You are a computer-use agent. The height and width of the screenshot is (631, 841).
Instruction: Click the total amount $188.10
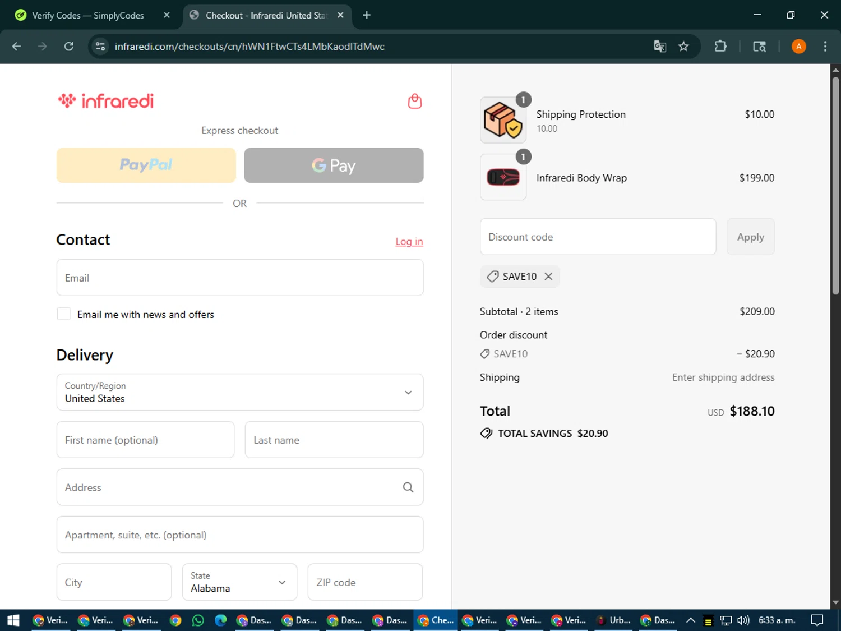(x=752, y=411)
